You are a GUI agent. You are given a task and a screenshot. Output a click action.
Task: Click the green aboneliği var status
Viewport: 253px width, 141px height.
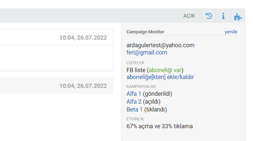pyautogui.click(x=165, y=70)
